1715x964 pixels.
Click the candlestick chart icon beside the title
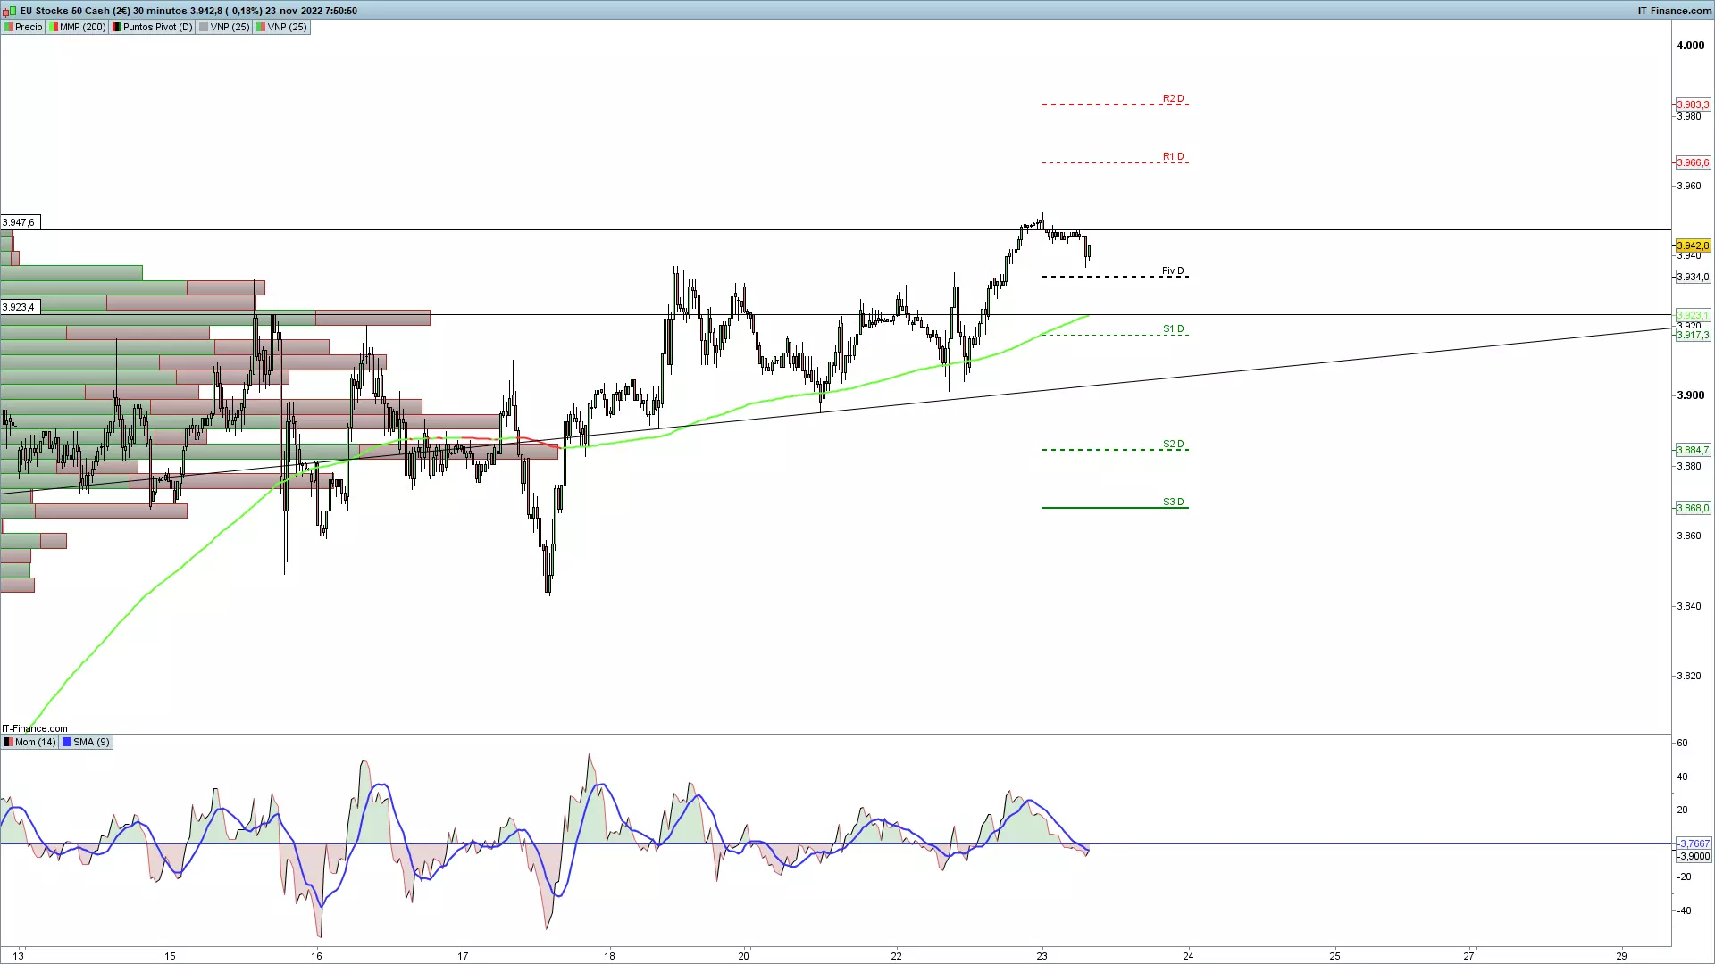point(9,11)
